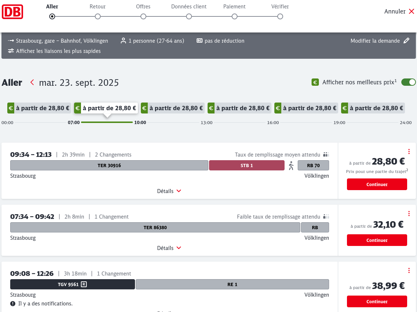Viewport: 417px width, 312px height.
Task: Open three-dot menu for 28,80 € connection
Action: coord(409,151)
